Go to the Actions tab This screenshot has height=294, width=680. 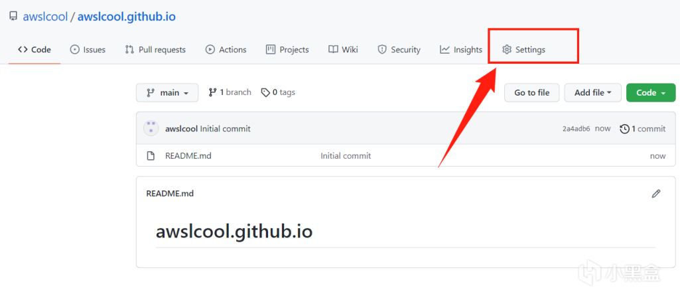click(226, 50)
